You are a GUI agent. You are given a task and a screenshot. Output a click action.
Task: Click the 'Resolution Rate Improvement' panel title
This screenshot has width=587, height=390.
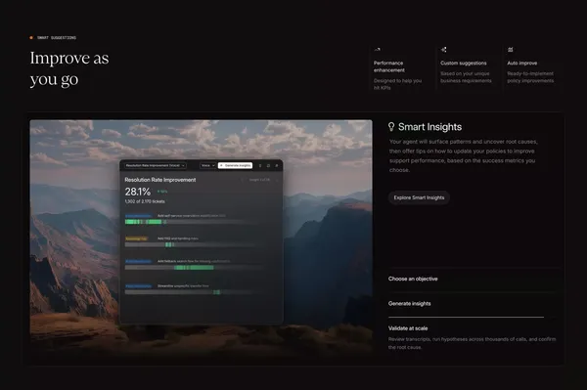coord(160,180)
